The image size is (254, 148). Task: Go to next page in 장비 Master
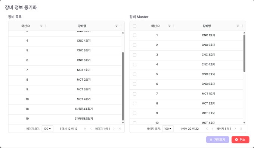[235, 129]
